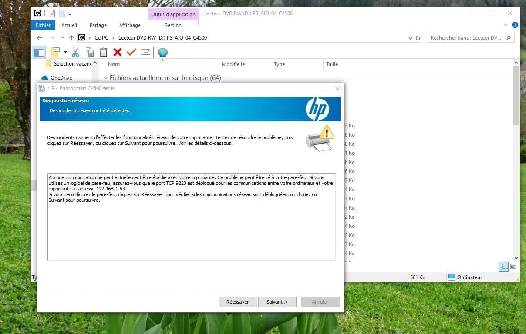This screenshot has width=526, height=334.
Task: Click the Ordinateur status bar entry
Action: (x=465, y=277)
